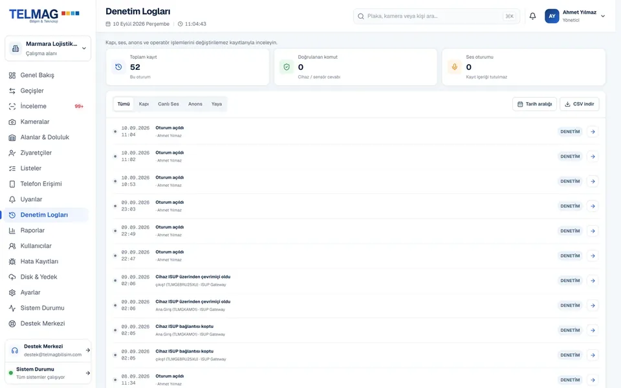Open Kameralar camera icon in sidebar
621x388 pixels.
[x=12, y=122]
